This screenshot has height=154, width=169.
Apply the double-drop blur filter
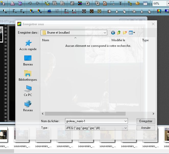[x=124, y=11]
